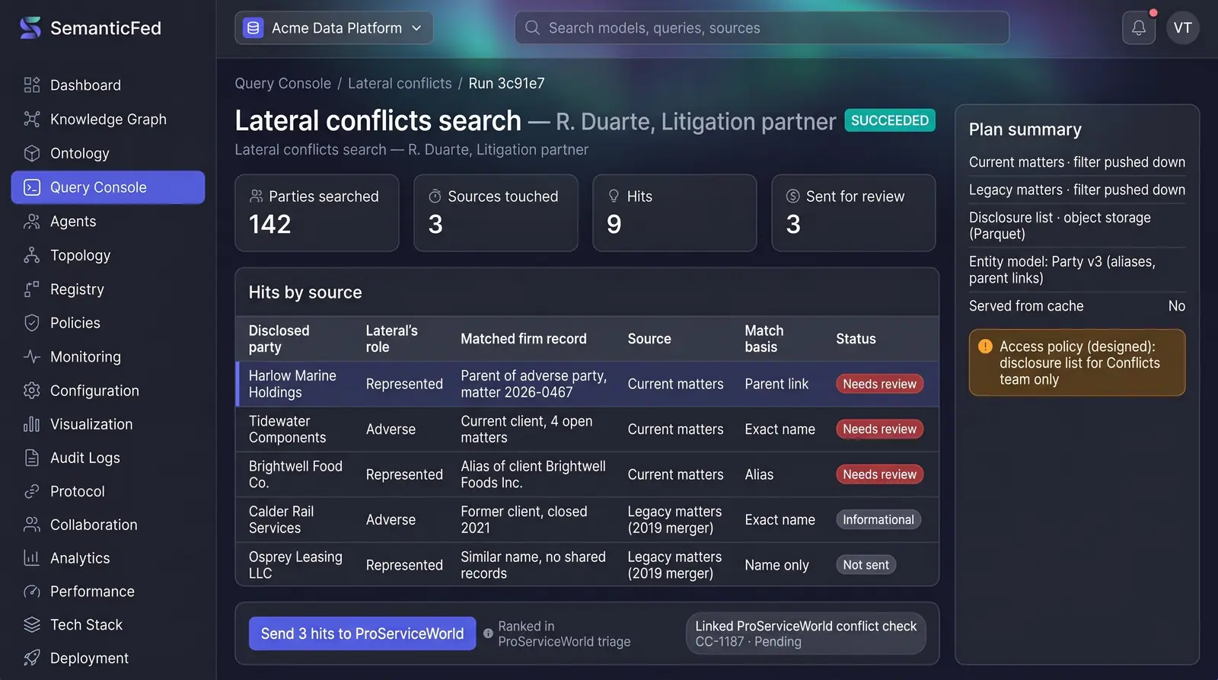Click the info icon beside Ranked in triage

(488, 634)
